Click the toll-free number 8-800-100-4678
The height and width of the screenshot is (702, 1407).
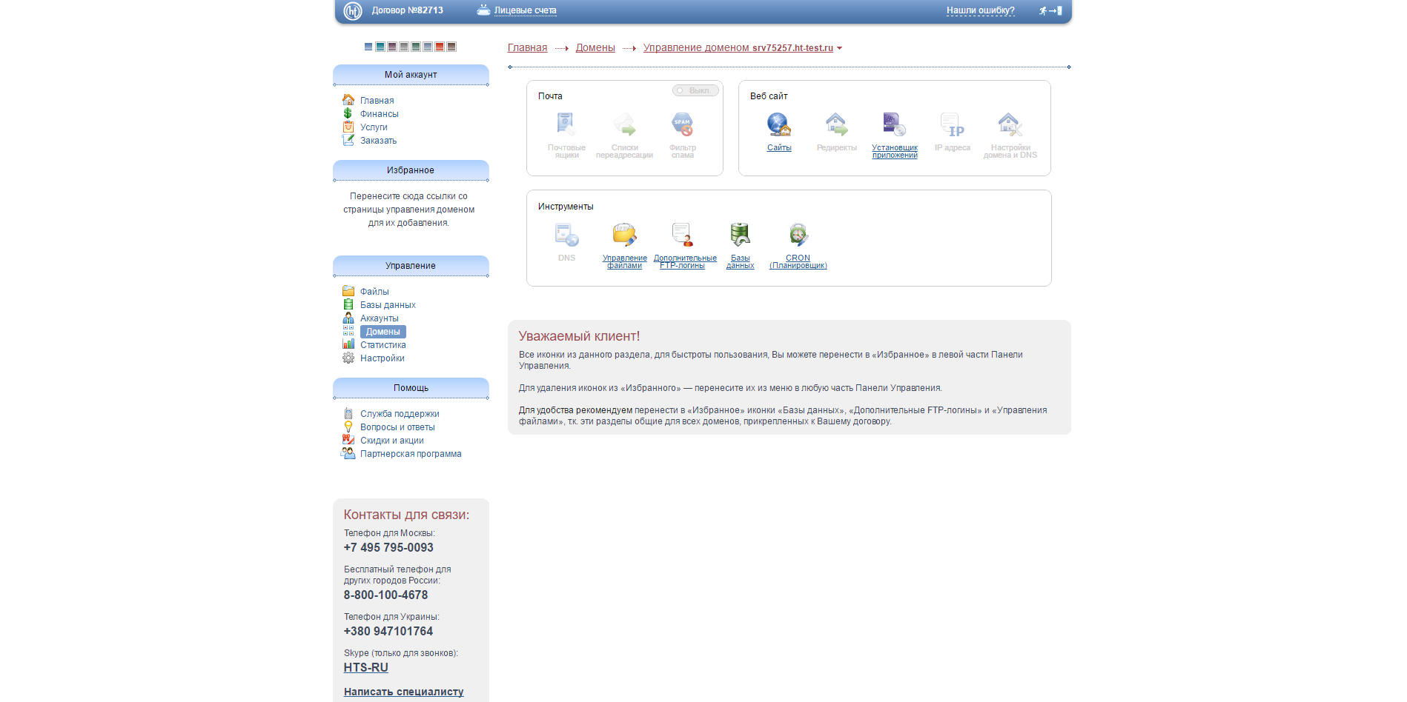[385, 595]
